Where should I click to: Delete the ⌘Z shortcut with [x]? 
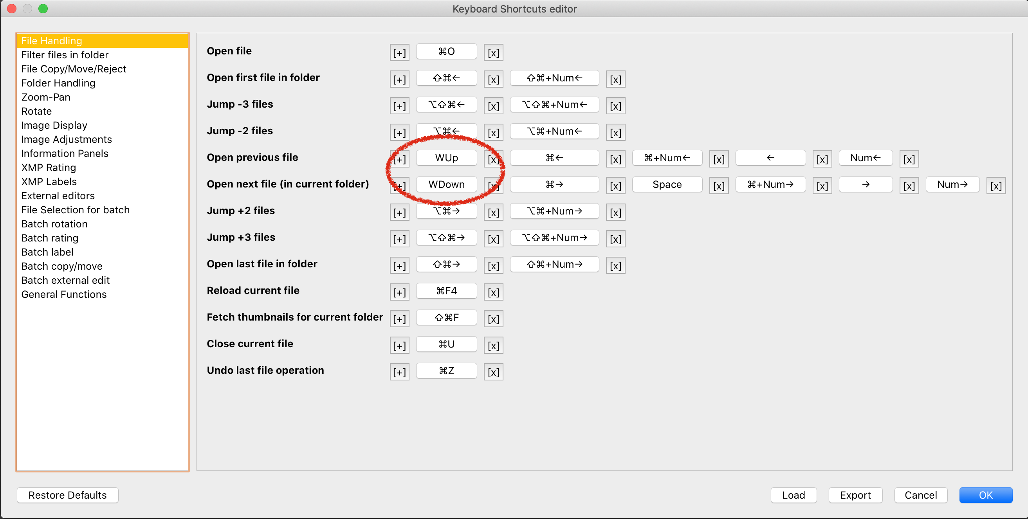pyautogui.click(x=493, y=372)
